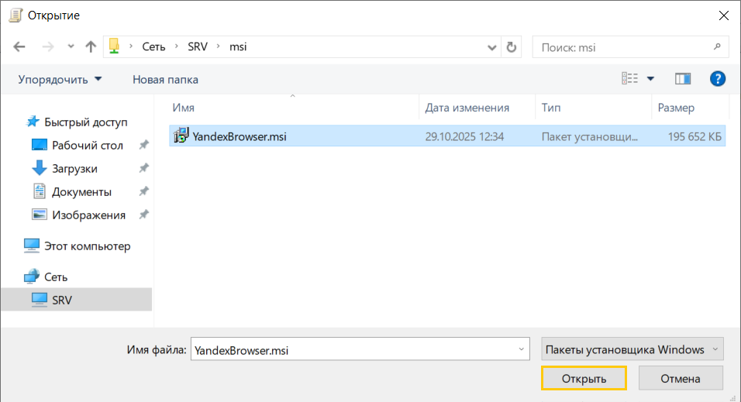Open Загрузки in the sidebar
Screen dimensions: 741x402
pos(74,168)
